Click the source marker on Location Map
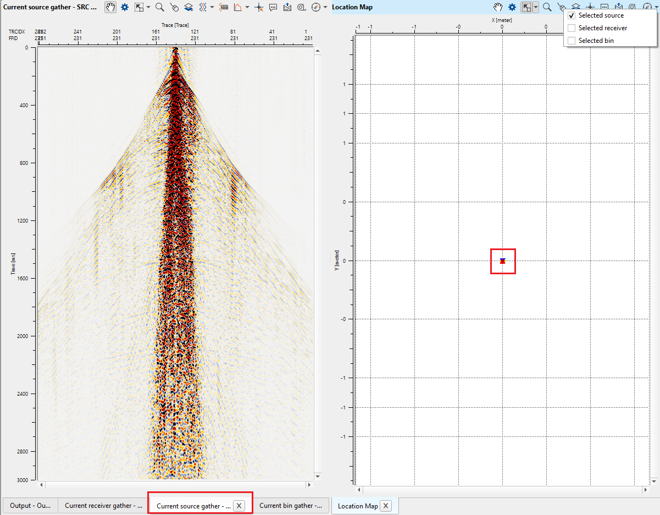 pos(502,261)
